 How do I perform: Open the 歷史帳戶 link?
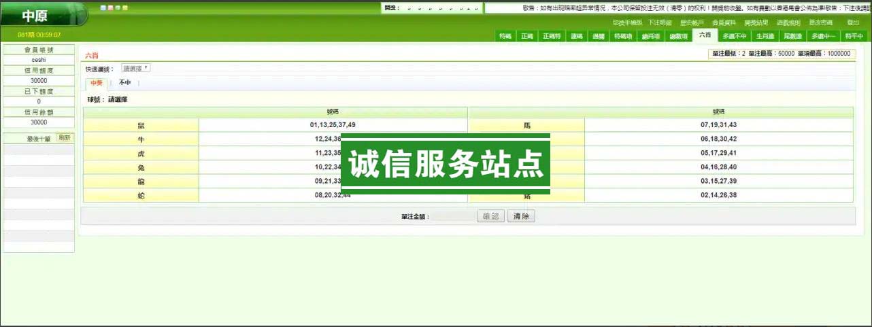[x=693, y=22]
